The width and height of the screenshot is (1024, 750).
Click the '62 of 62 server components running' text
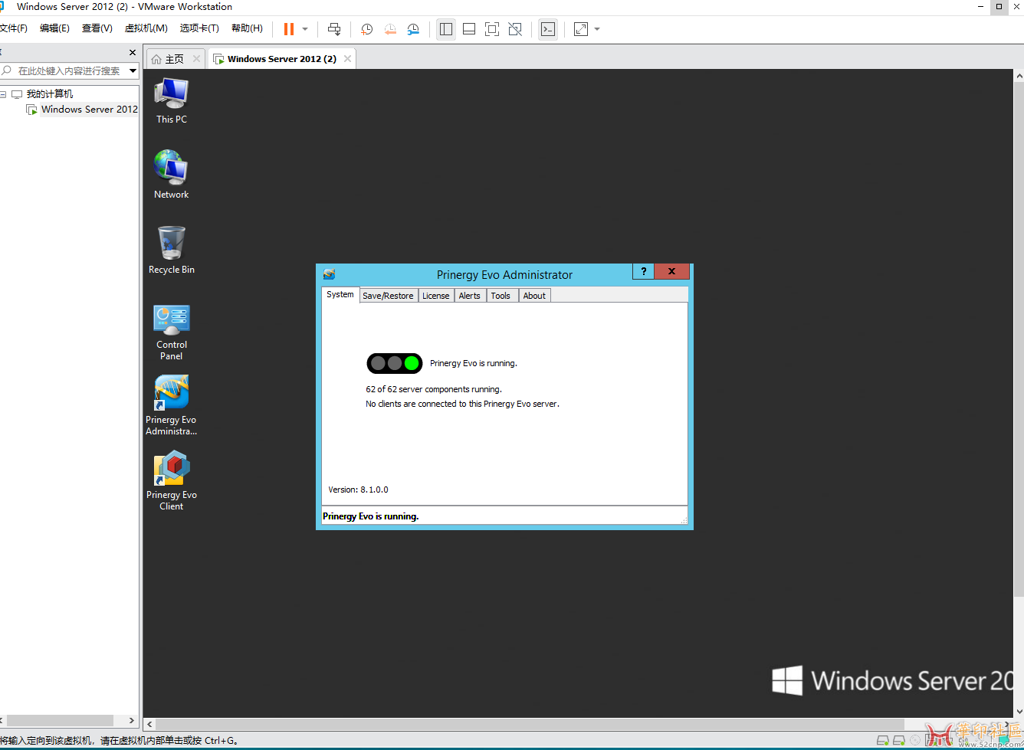434,389
